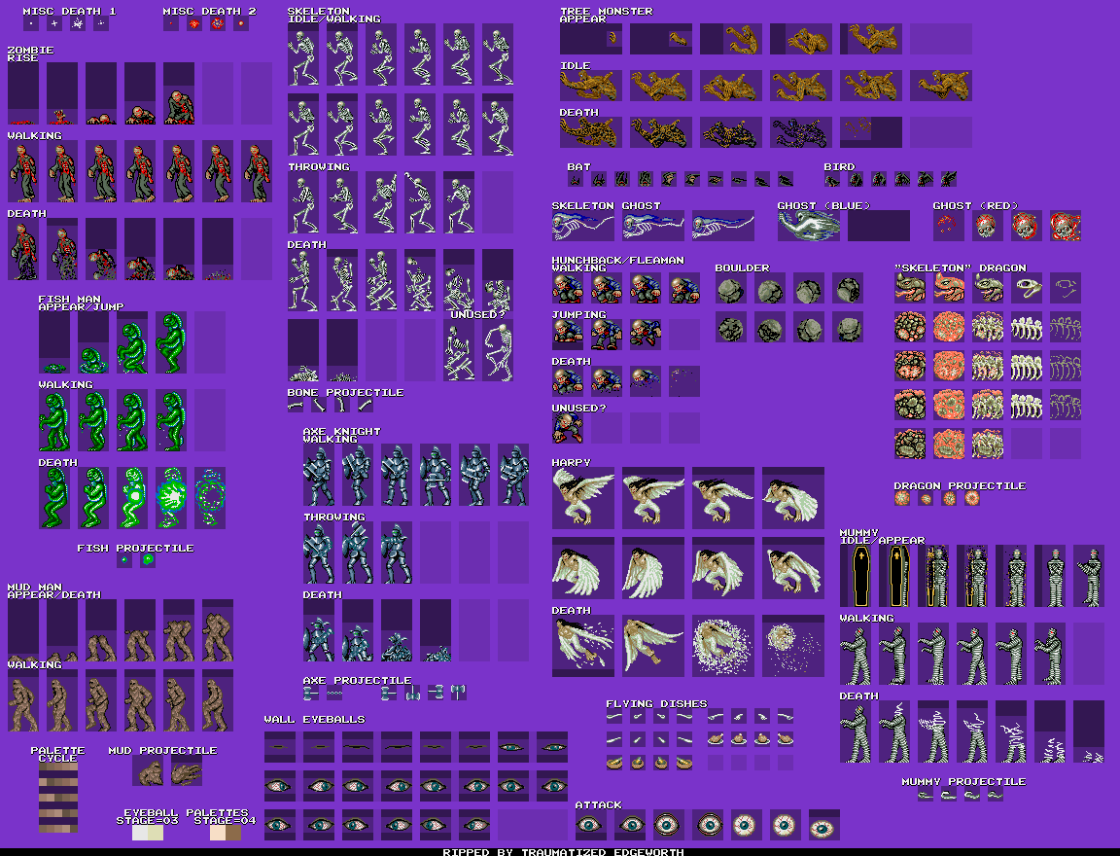Click the 'GHOST (RED)' label
1120x856 pixels.
(x=976, y=206)
